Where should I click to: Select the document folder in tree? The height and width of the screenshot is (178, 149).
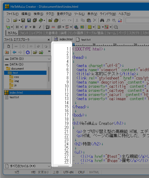[17, 69]
